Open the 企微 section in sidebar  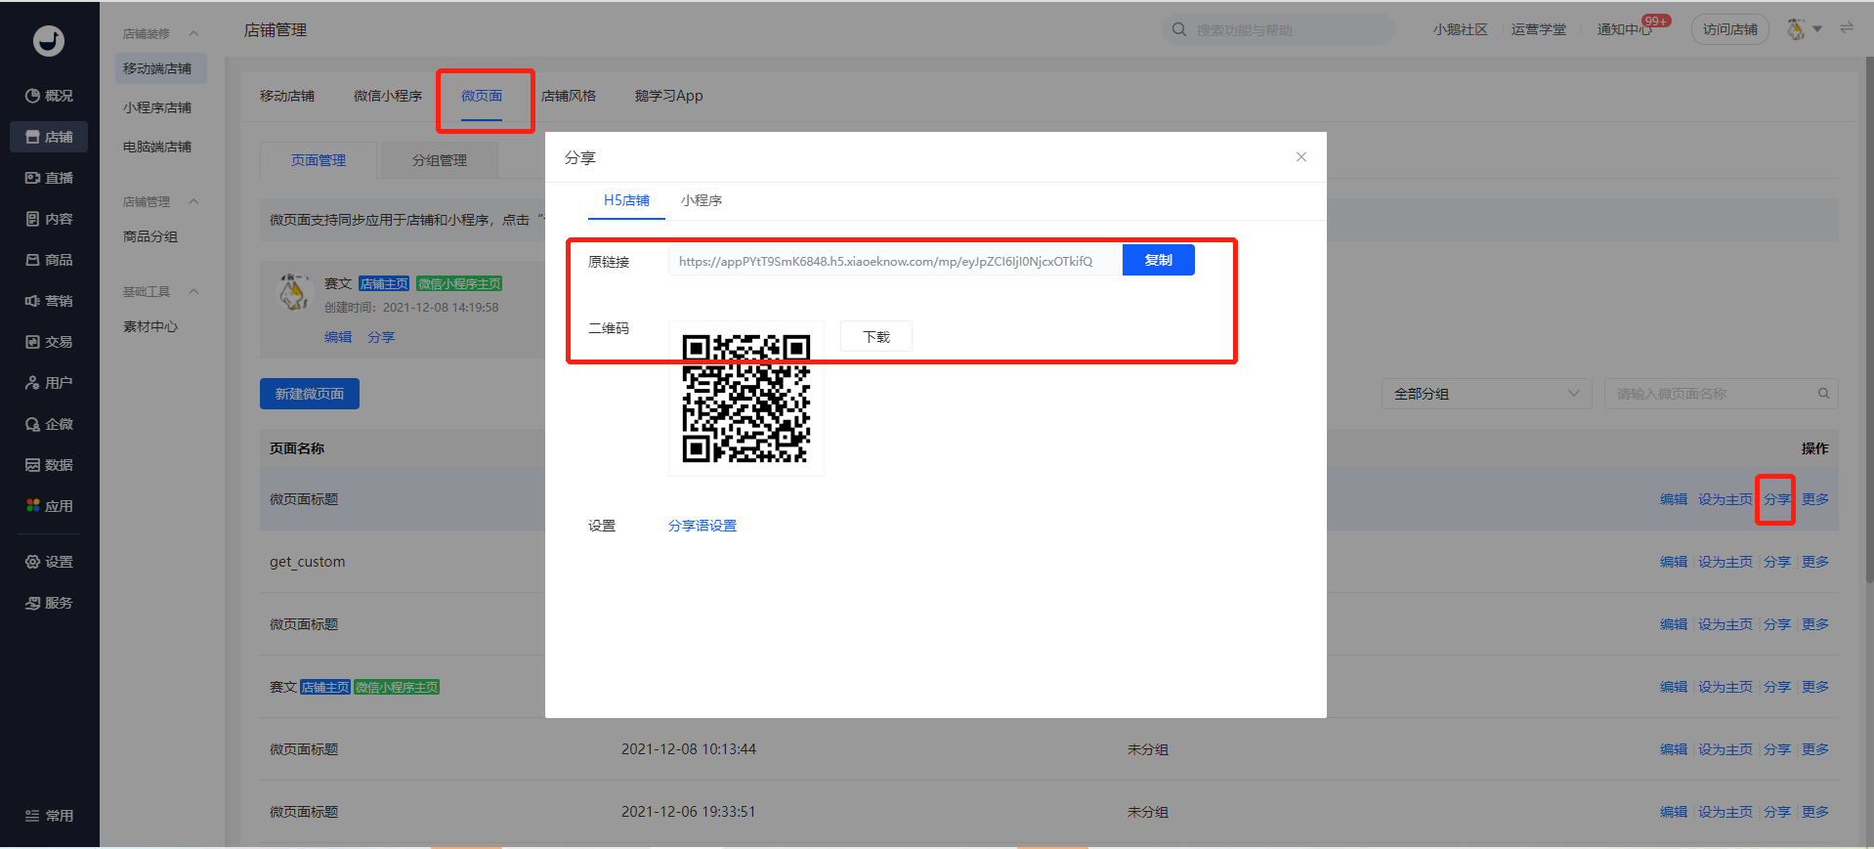click(x=49, y=424)
